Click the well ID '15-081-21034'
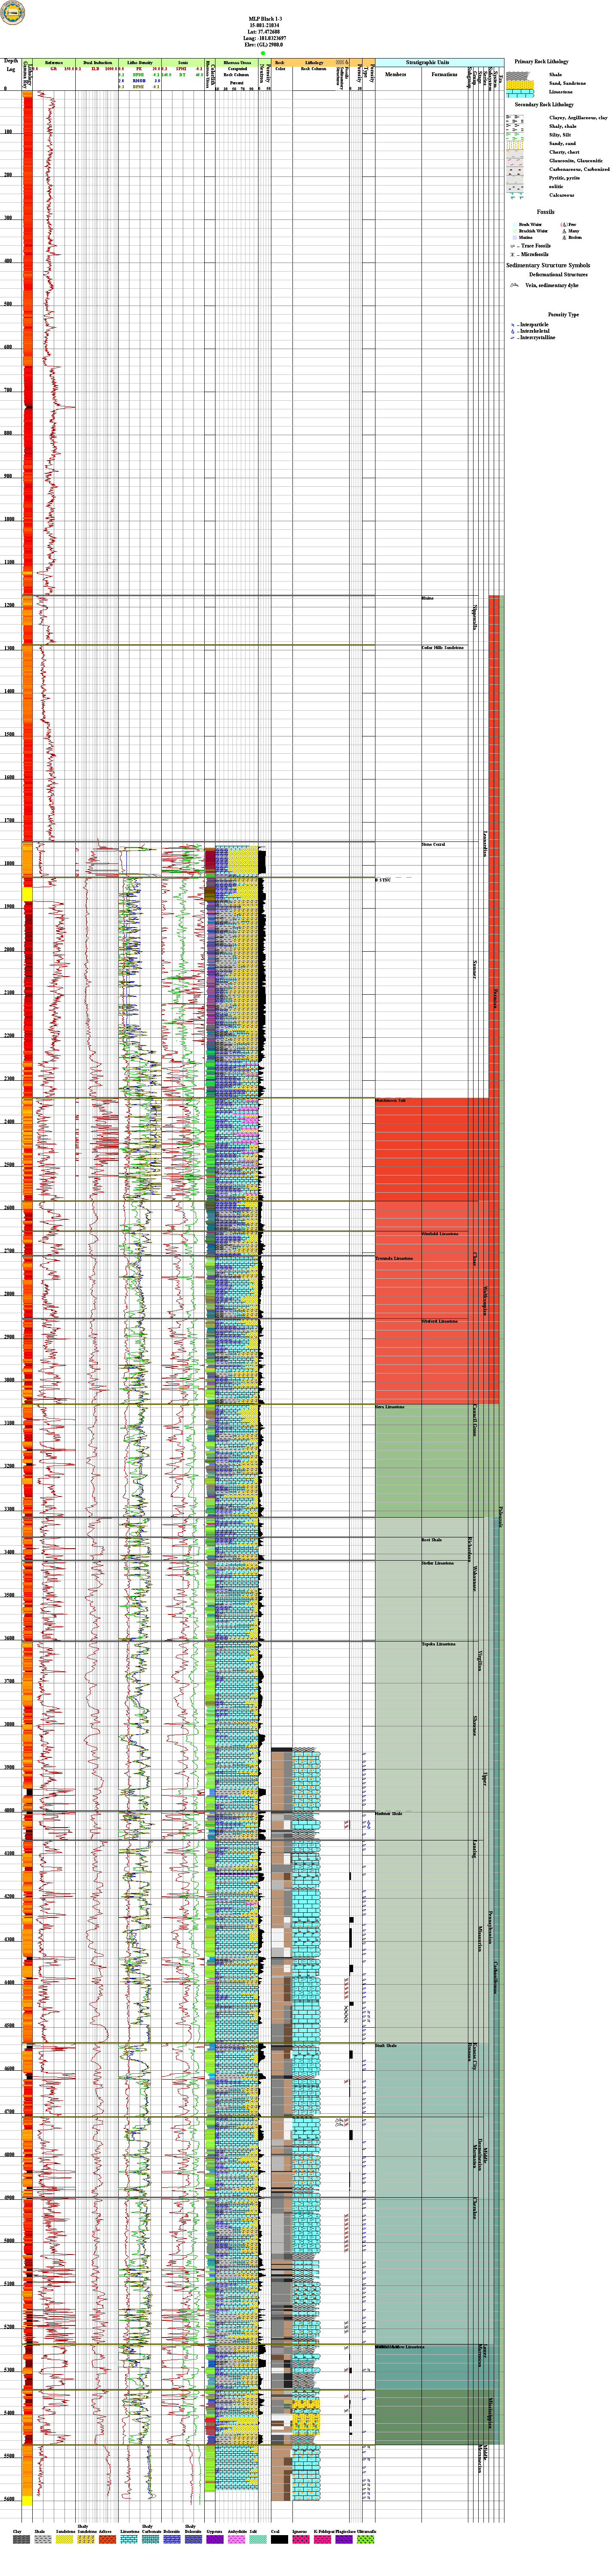Screen dimensions: 615x2576 click(x=265, y=26)
